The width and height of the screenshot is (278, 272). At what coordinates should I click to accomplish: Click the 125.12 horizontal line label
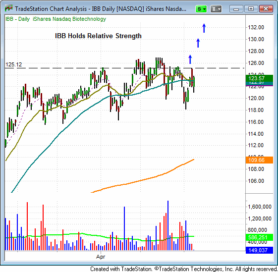[14, 64]
